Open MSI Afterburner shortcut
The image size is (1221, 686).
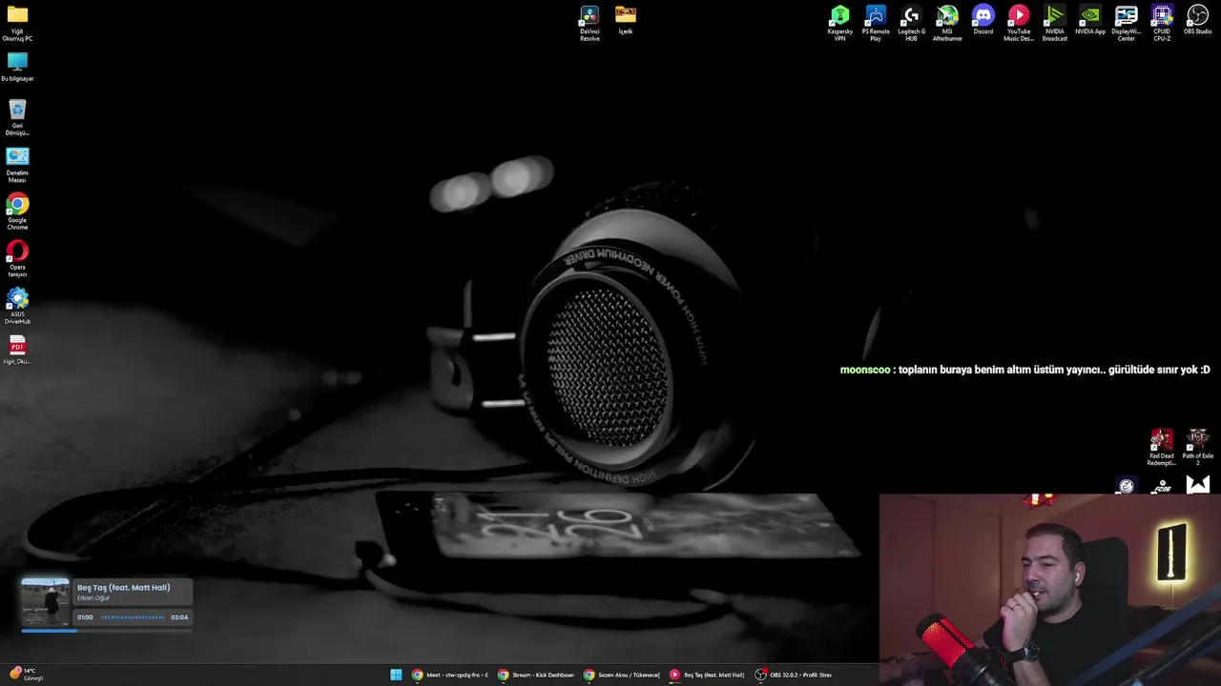click(947, 23)
